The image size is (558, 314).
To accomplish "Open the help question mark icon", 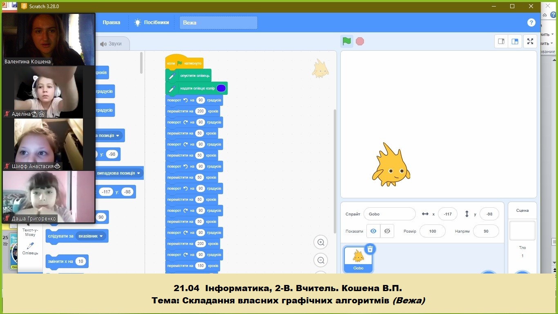I will [531, 22].
